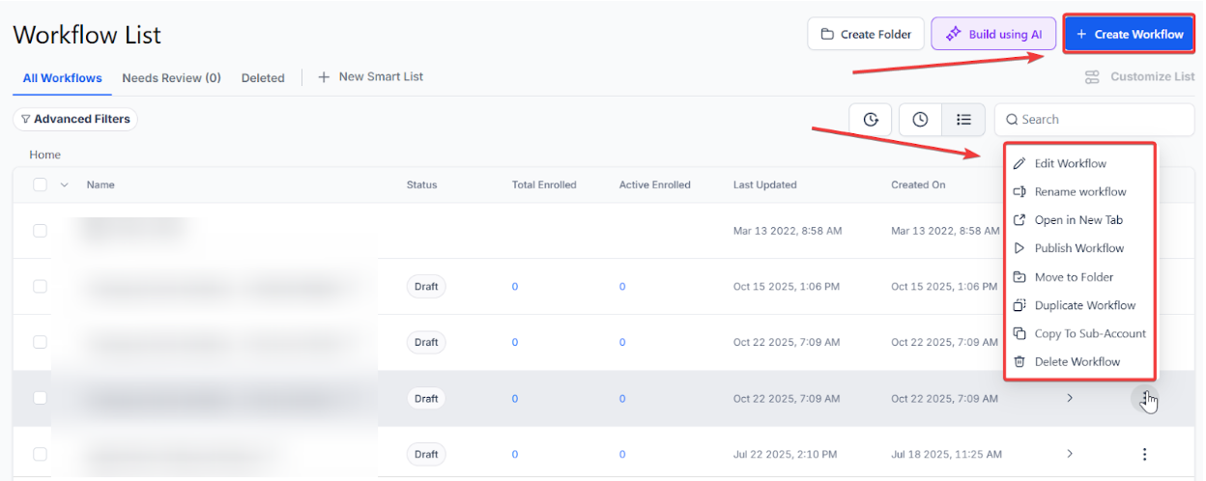
Task: Select Delete Workflow in the context menu
Action: [1077, 362]
